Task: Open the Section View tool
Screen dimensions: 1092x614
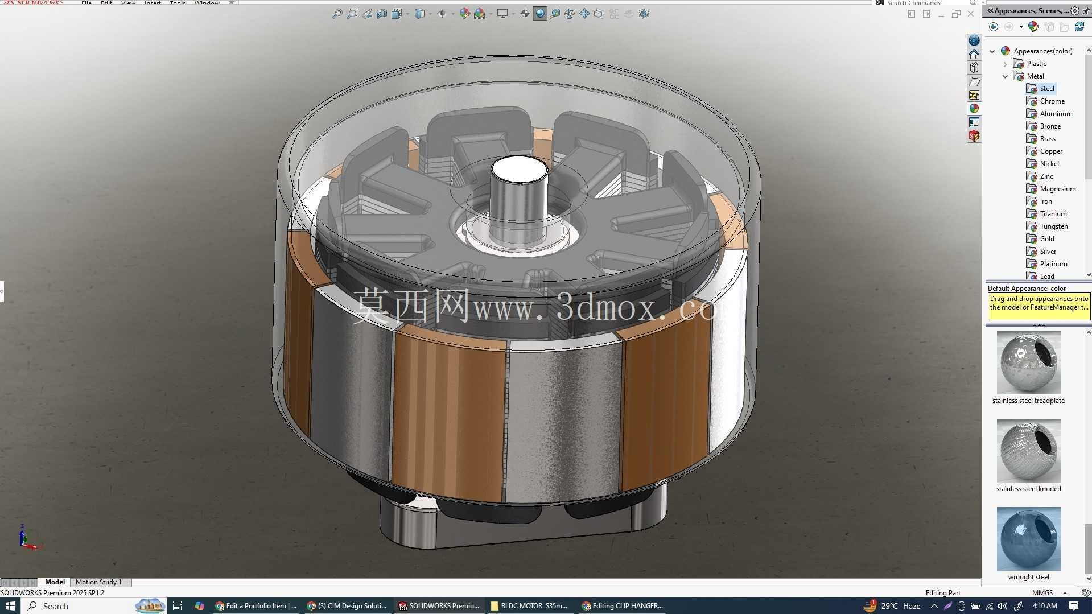Action: pyautogui.click(x=382, y=14)
